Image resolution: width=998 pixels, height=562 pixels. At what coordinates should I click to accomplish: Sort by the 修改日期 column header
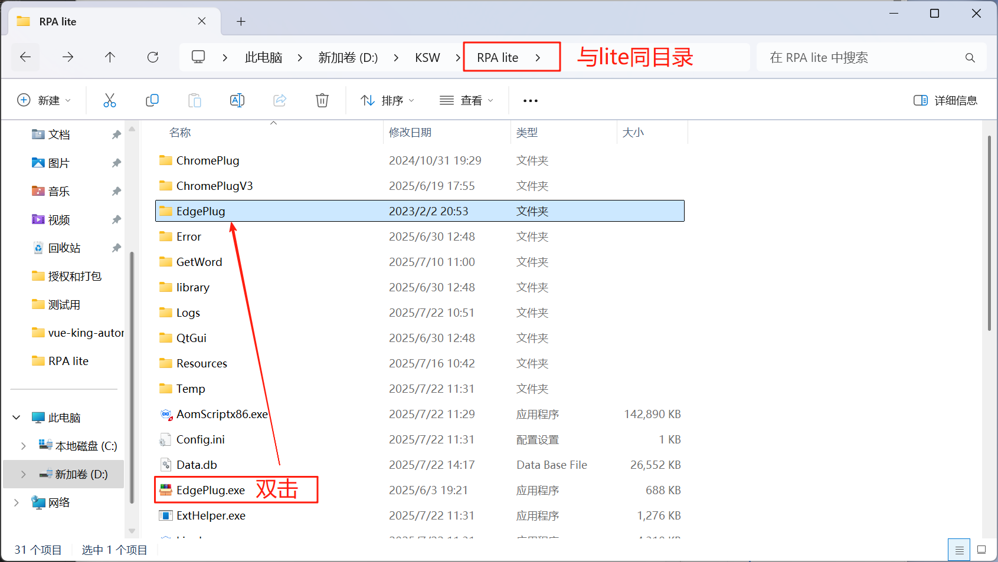[410, 133]
